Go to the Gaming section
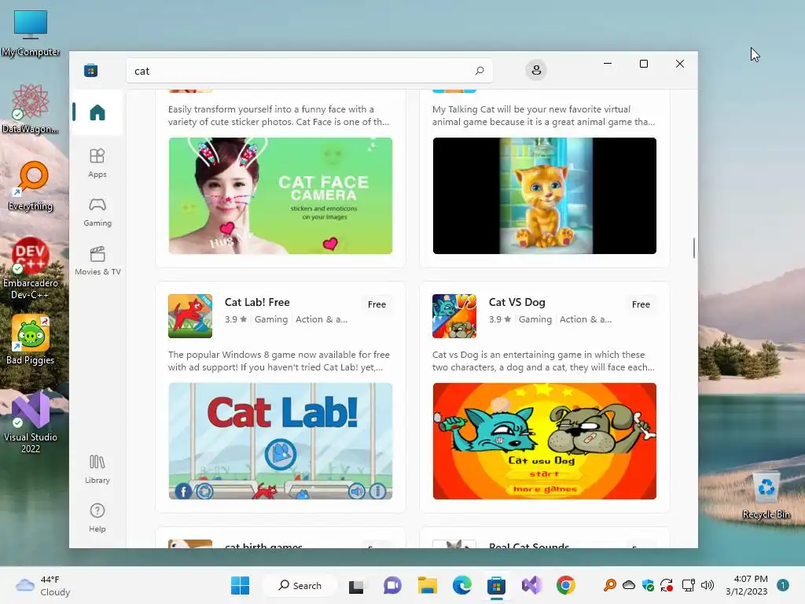Image resolution: width=805 pixels, height=604 pixels. click(x=97, y=212)
